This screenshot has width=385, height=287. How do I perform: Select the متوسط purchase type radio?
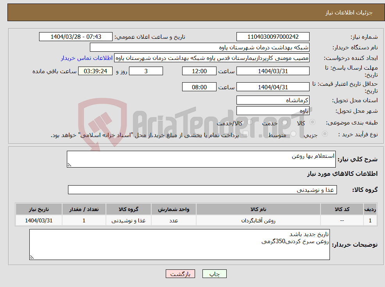(x=293, y=134)
